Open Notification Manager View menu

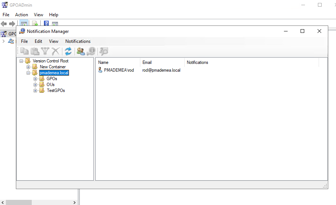(54, 41)
